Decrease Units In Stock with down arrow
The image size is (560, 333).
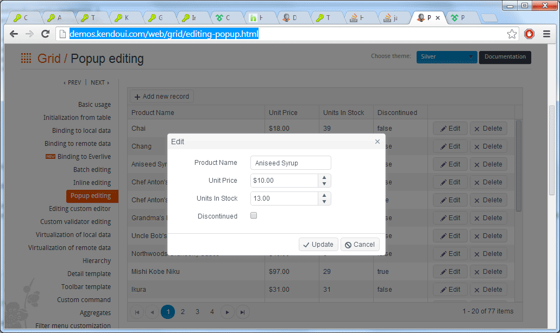(x=324, y=202)
